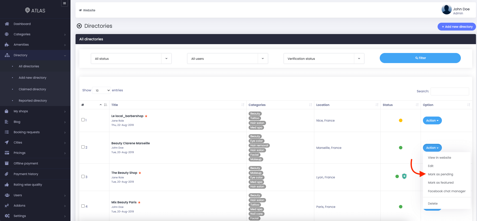Tick the checkbox for row 1 Le local_barbershop
This screenshot has width=477, height=221.
(x=83, y=120)
